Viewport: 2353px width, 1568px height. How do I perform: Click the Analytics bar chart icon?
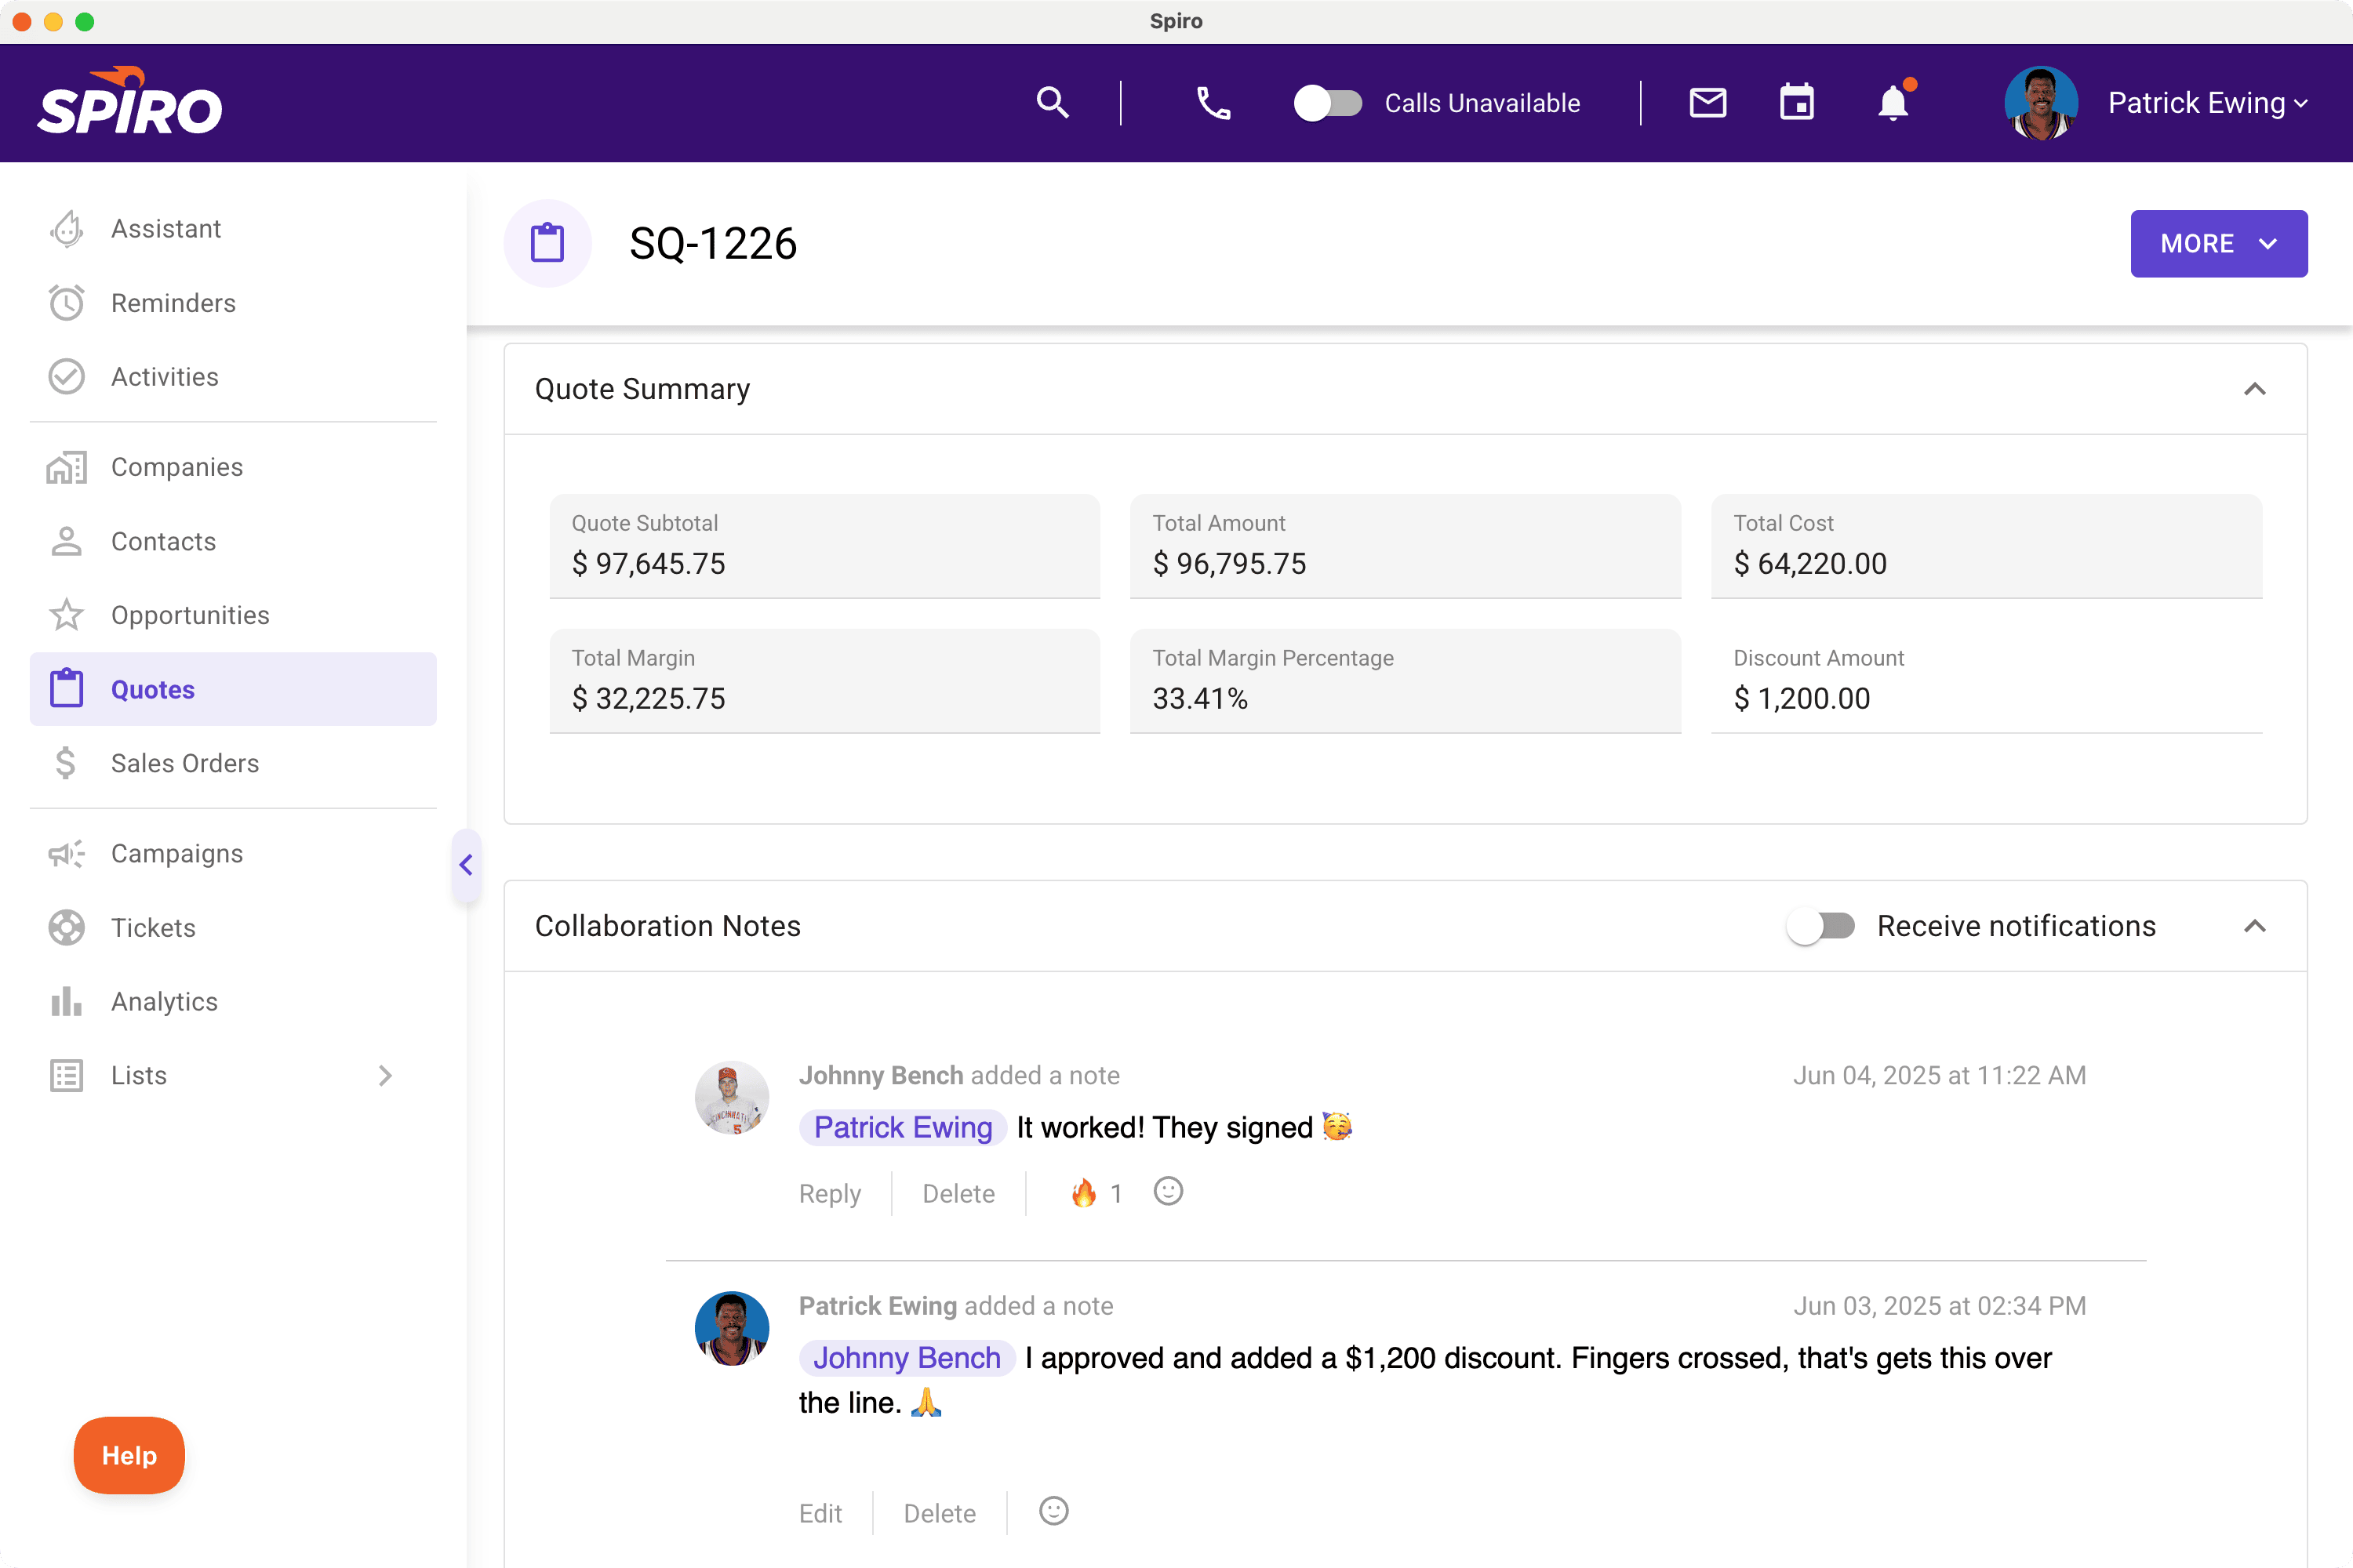(66, 1001)
